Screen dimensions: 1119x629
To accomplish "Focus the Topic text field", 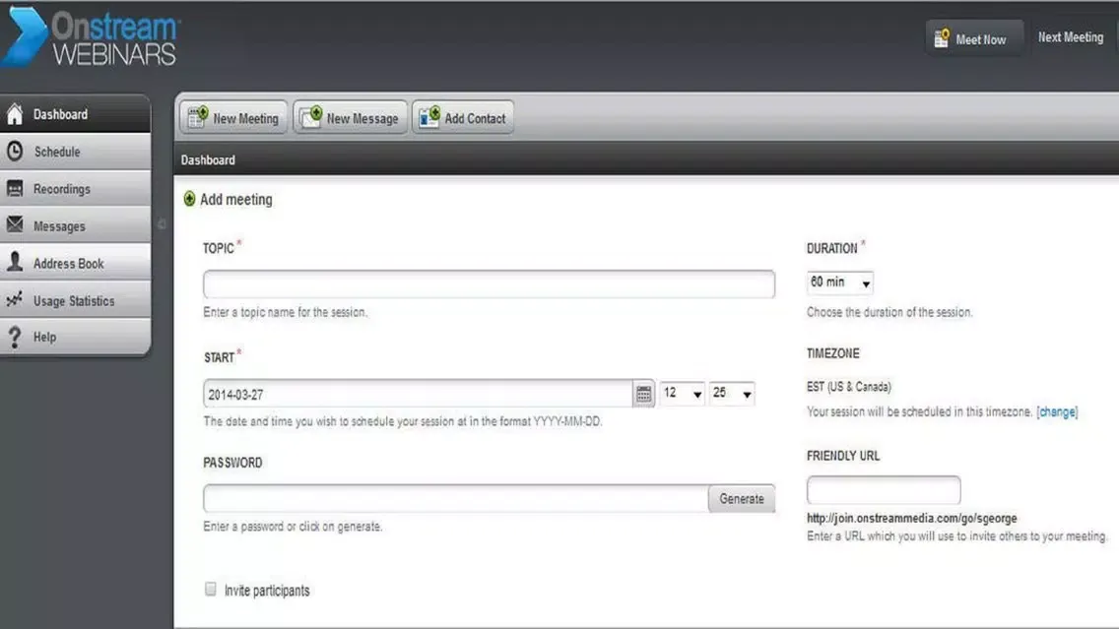I will point(489,283).
